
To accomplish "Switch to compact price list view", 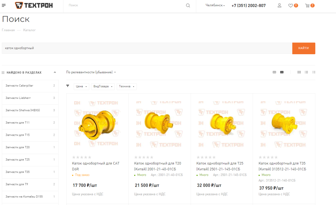I will pos(314,72).
